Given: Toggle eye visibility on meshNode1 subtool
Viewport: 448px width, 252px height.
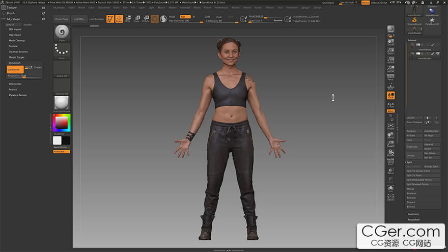Looking at the screenshot, I should click(x=438, y=53).
